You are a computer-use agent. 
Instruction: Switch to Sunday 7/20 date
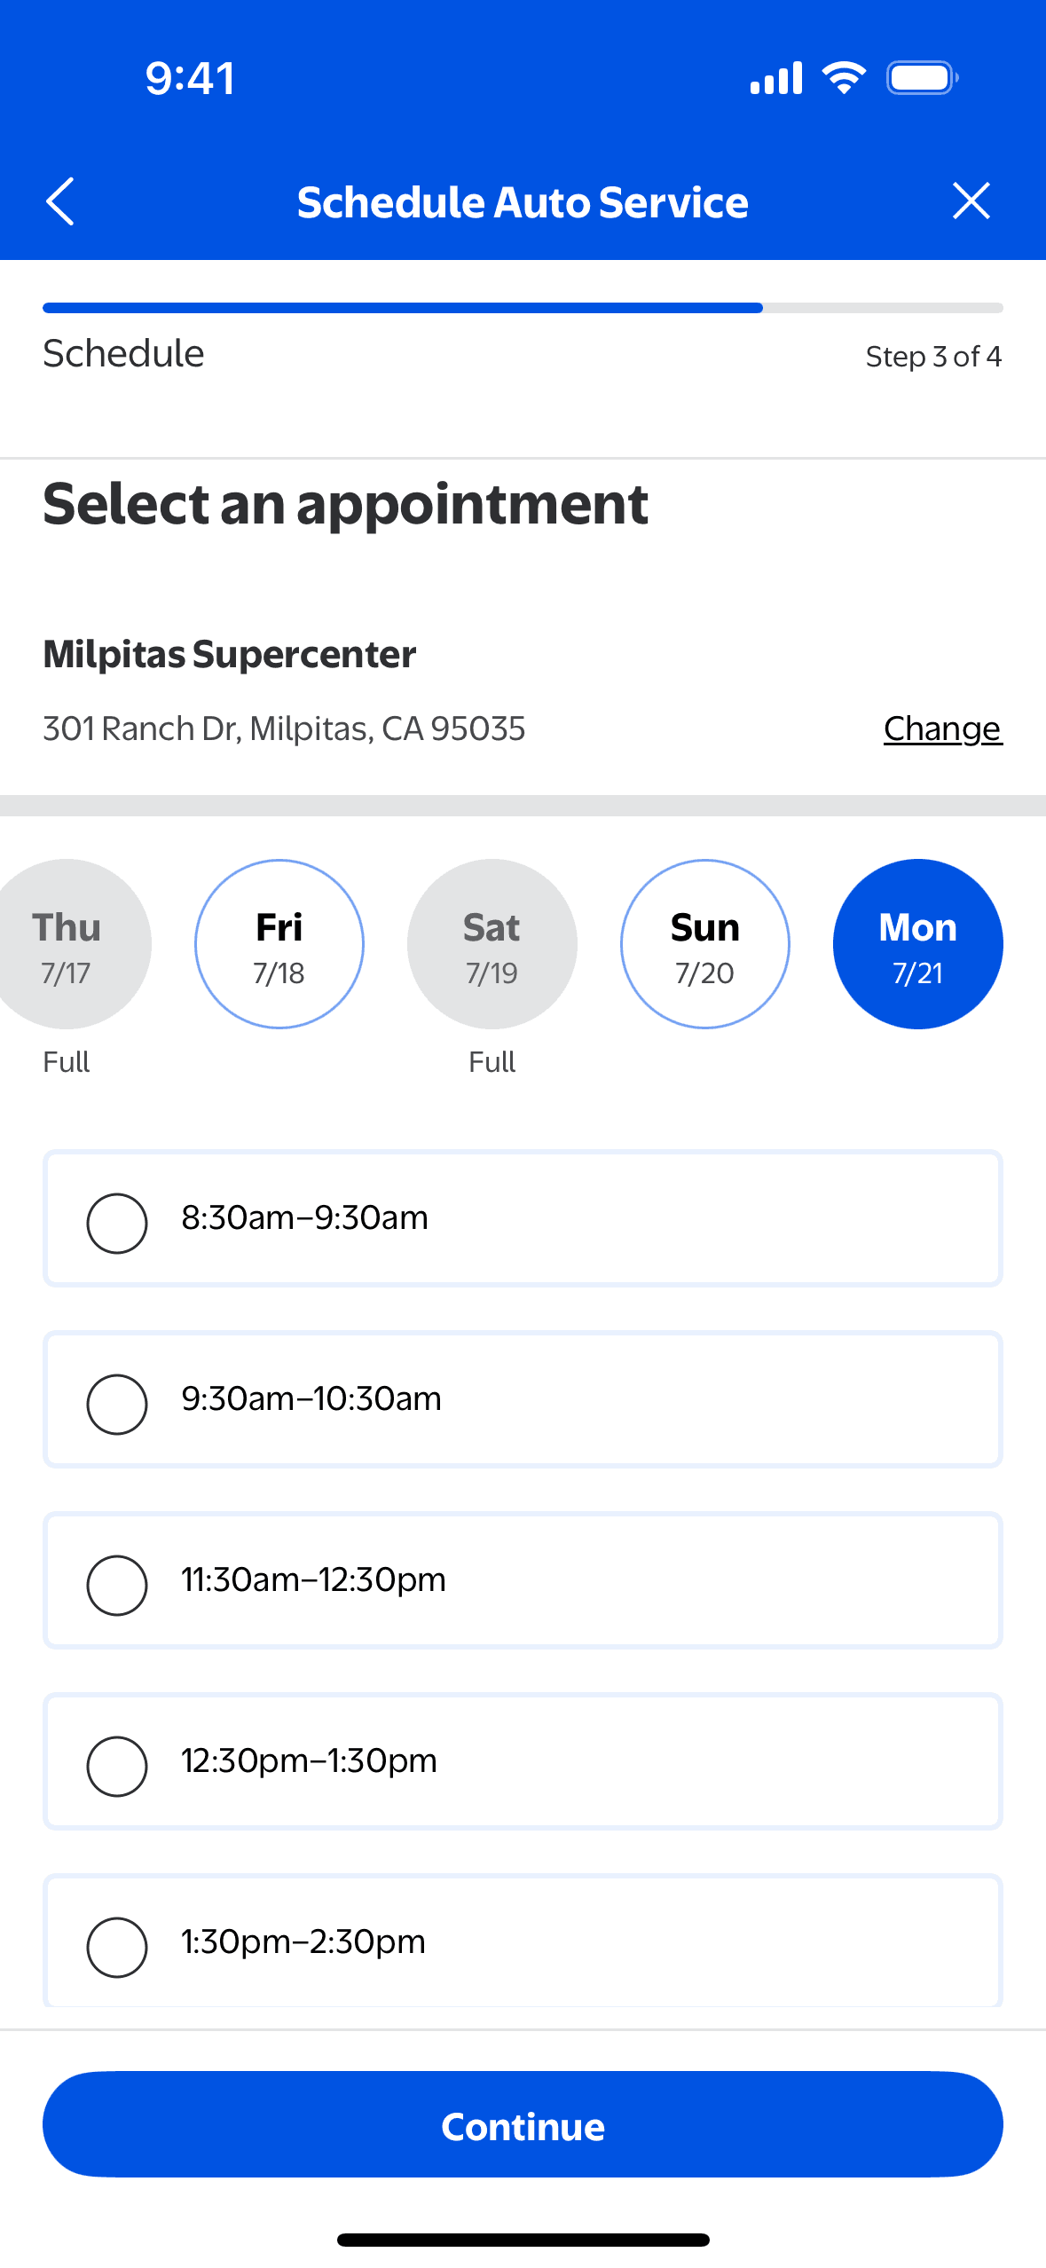[x=705, y=944]
